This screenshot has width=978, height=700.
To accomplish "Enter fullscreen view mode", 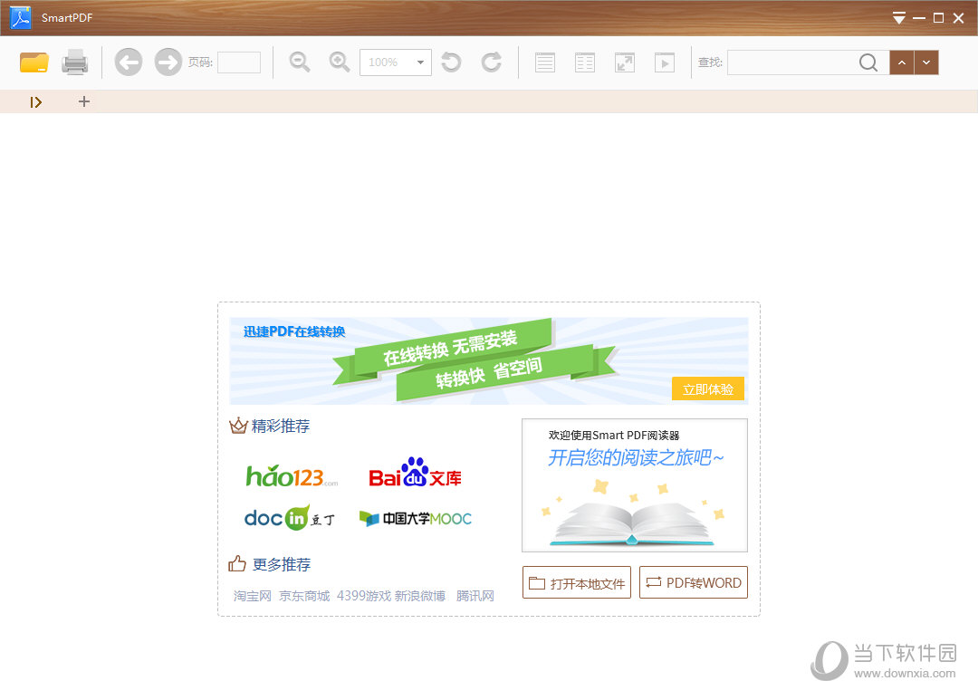I will 625,62.
